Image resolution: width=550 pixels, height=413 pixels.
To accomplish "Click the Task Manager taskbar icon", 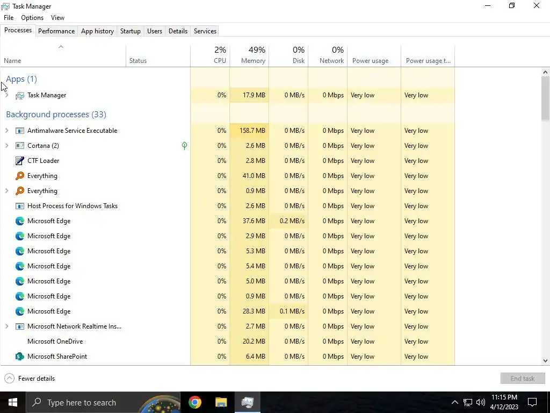I will pos(248,402).
